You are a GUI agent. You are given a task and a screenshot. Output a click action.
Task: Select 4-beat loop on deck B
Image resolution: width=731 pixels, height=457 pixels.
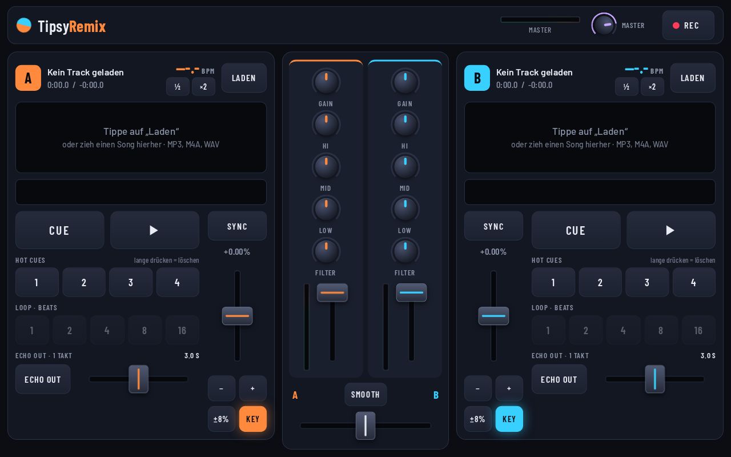(x=623, y=330)
